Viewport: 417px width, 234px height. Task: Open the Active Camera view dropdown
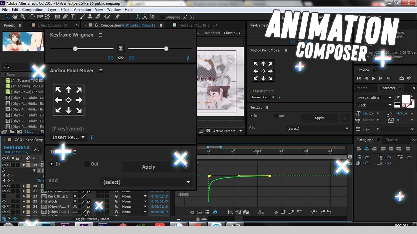[x=227, y=131]
